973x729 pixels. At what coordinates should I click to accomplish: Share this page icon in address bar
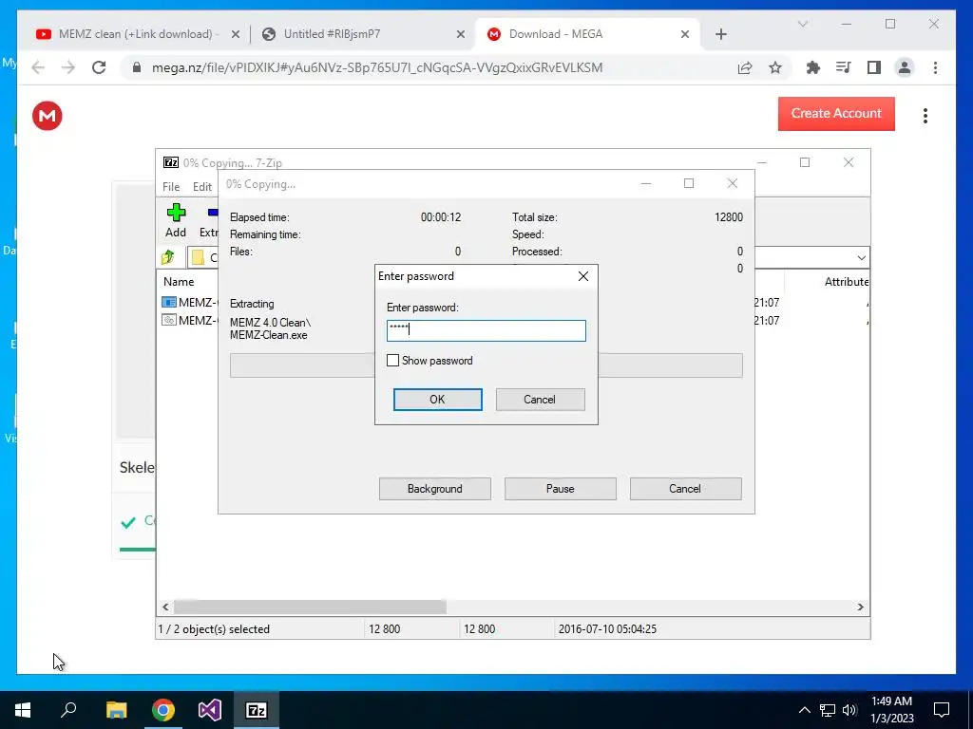coord(745,67)
